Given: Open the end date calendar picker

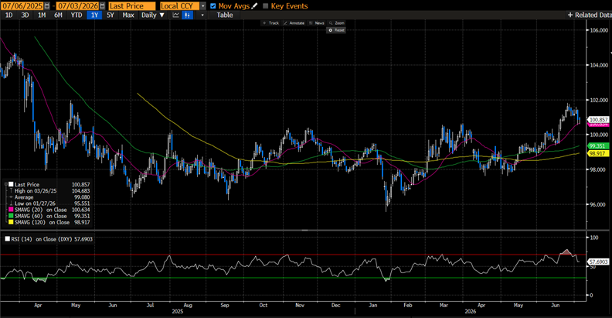Looking at the screenshot, I should (102, 6).
